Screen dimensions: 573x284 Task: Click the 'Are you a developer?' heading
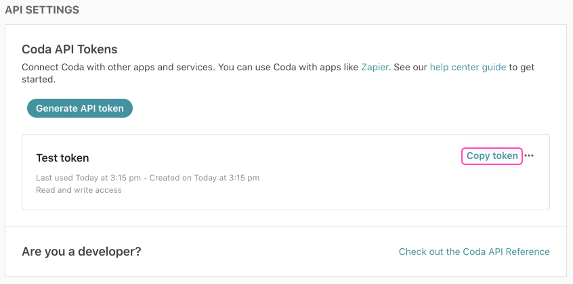(81, 252)
